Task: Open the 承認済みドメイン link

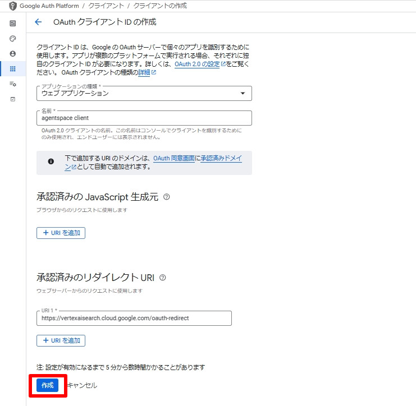Action: click(221, 158)
